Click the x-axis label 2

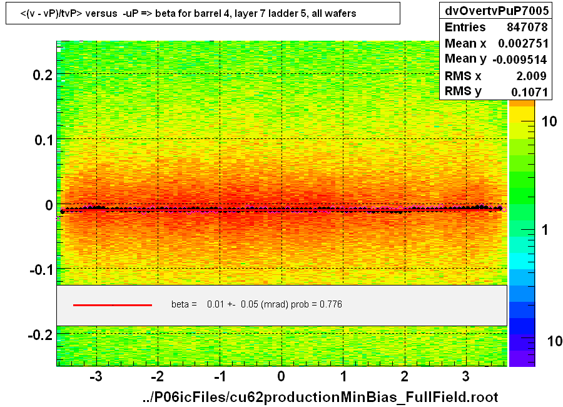coord(405,376)
